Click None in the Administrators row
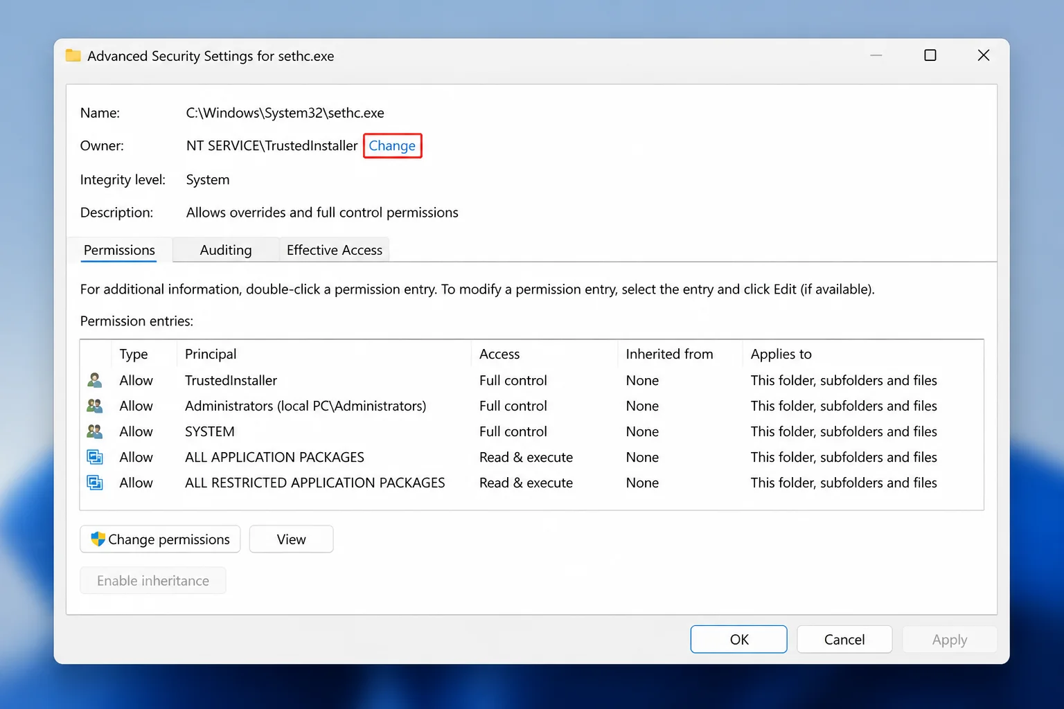Image resolution: width=1064 pixels, height=709 pixels. coord(642,406)
